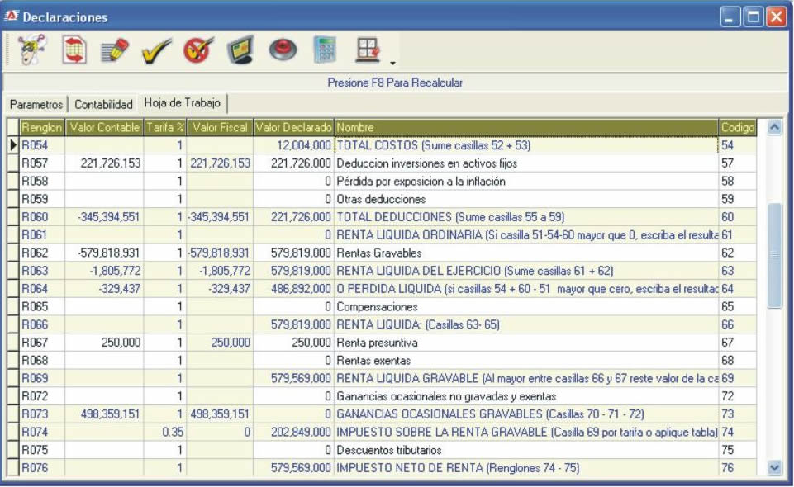
Task: Click the declared value 12,004,000
Action: point(293,145)
